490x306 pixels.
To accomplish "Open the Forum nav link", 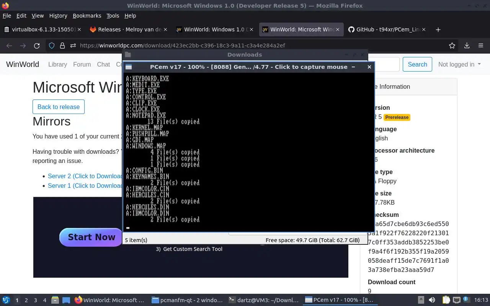I will click(x=82, y=64).
